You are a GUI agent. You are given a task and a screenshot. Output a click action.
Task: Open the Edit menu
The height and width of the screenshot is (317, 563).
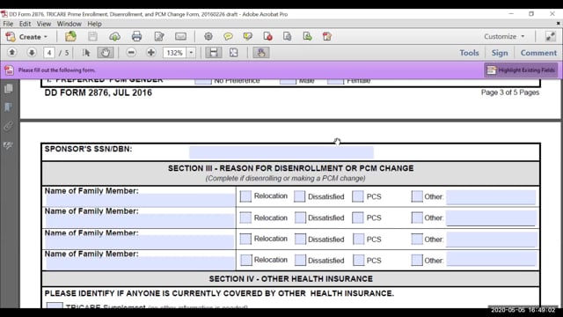25,24
